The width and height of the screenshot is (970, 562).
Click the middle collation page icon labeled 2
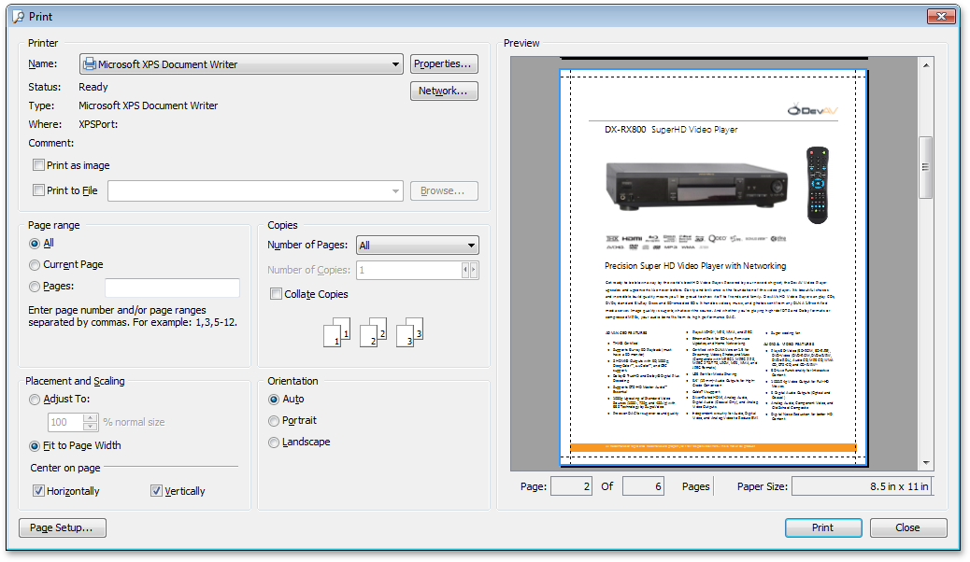pos(373,332)
